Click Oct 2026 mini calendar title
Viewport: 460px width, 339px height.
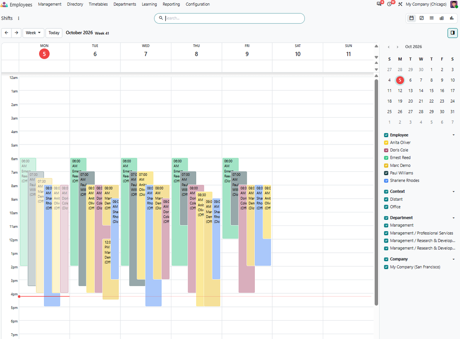(413, 47)
